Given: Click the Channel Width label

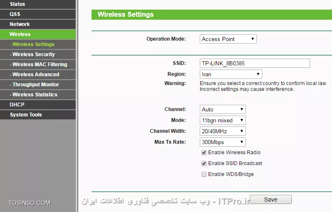Looking at the screenshot, I should (x=168, y=131).
